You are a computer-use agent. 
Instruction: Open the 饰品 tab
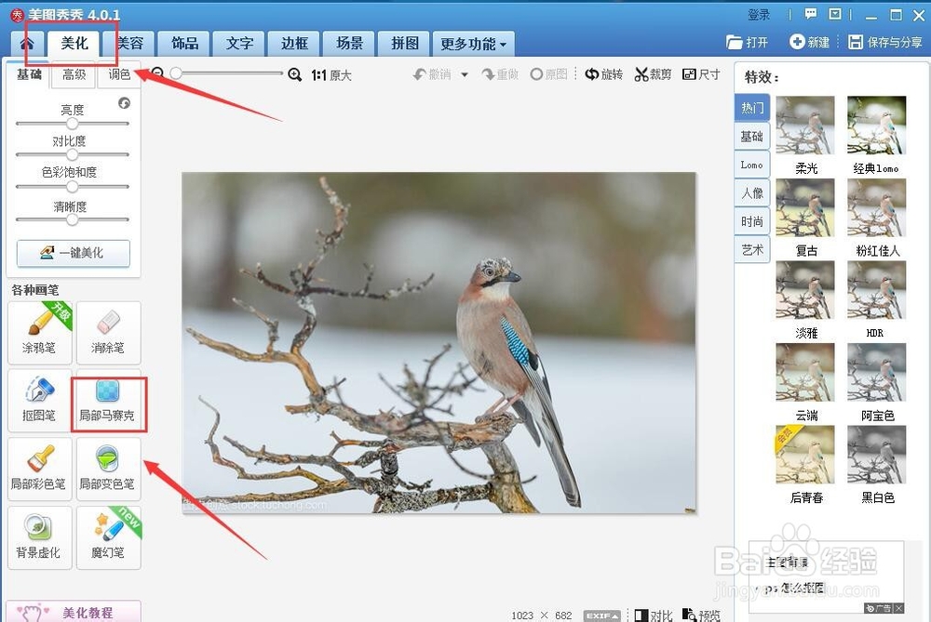[184, 44]
